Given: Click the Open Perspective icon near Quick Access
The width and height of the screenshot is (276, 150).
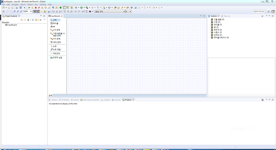Looking at the screenshot, I should 269,12.
